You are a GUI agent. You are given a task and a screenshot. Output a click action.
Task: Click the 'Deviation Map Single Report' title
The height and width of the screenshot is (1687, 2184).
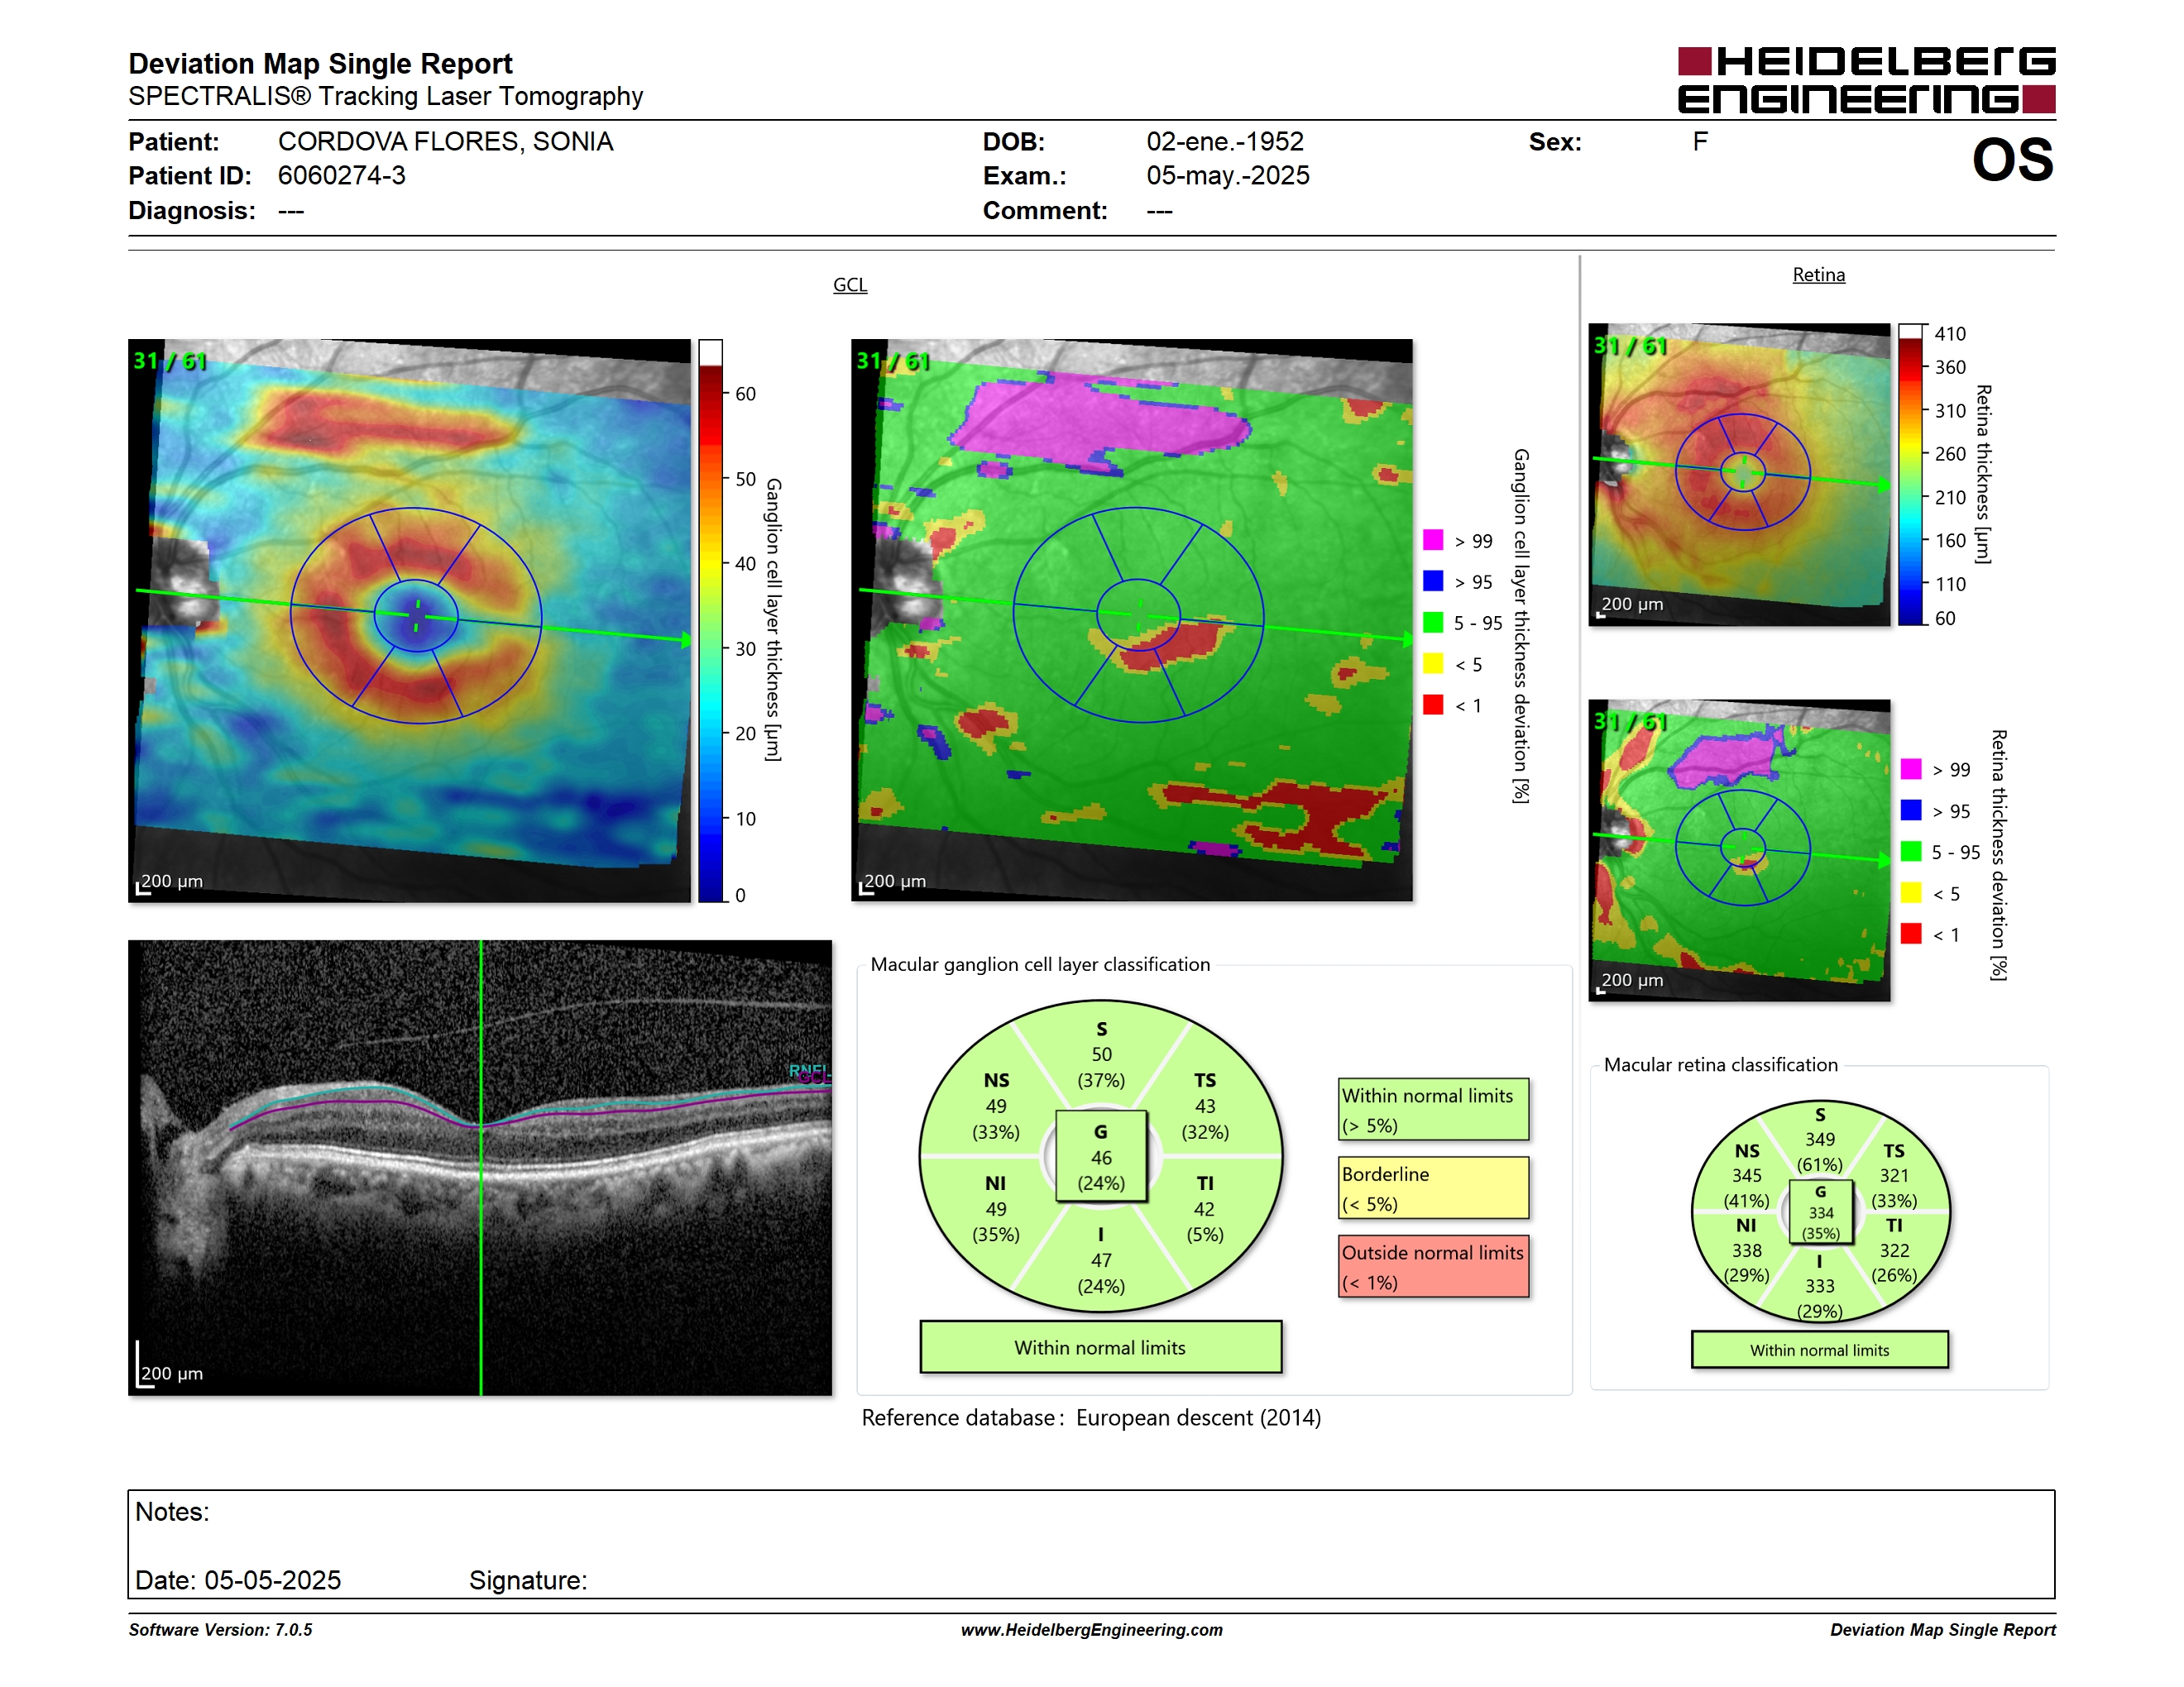coord(320,64)
